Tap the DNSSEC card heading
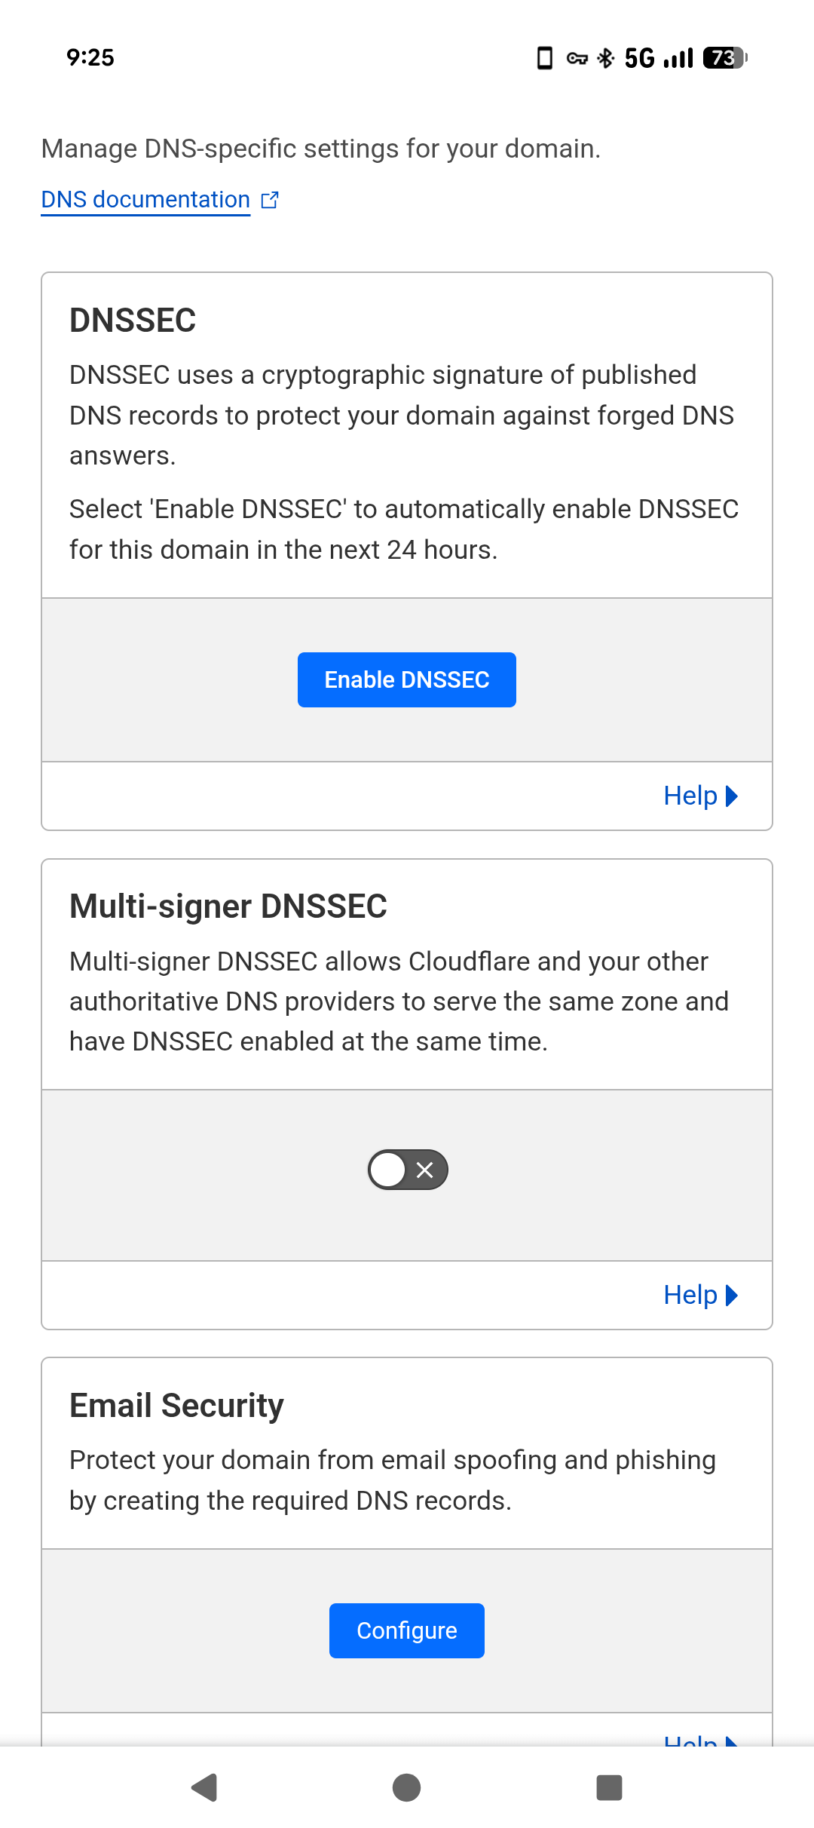The height and width of the screenshot is (1828, 814). 133,321
